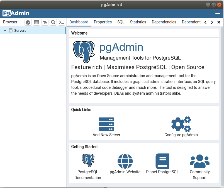Click the Planet PostgreSQL book icon
Image resolution: width=224 pixels, height=188 pixels.
pyautogui.click(x=162, y=161)
